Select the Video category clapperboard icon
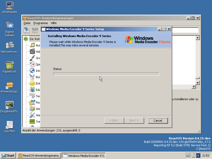The image size is (212, 159). (32, 51)
